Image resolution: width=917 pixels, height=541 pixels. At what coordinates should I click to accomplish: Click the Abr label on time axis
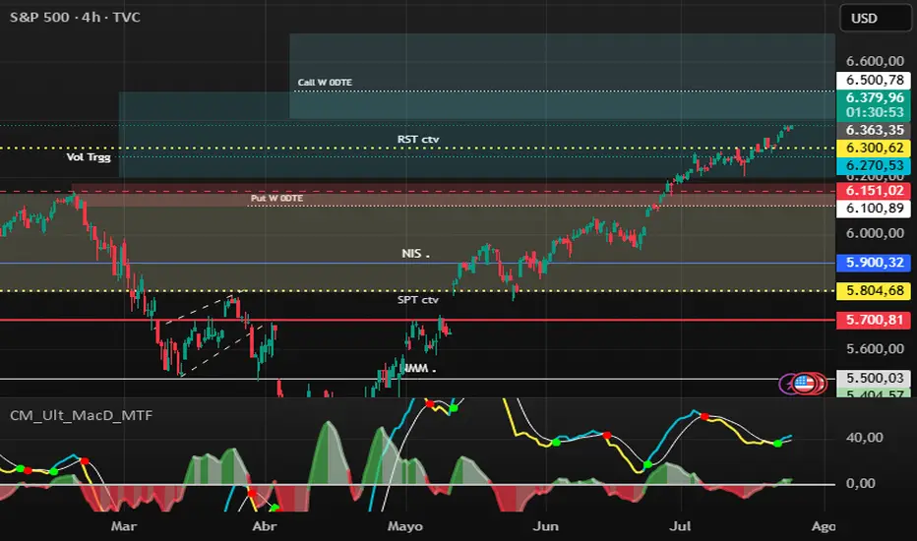[x=265, y=526]
